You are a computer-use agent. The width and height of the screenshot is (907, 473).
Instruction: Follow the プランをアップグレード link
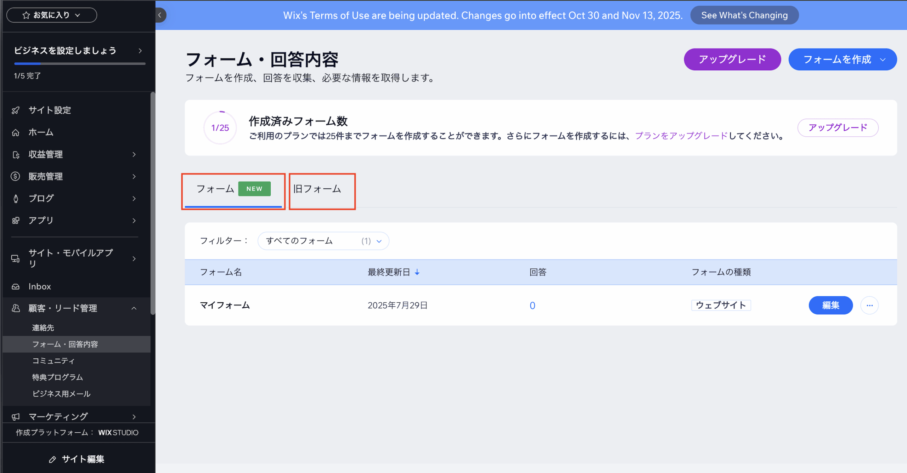681,136
